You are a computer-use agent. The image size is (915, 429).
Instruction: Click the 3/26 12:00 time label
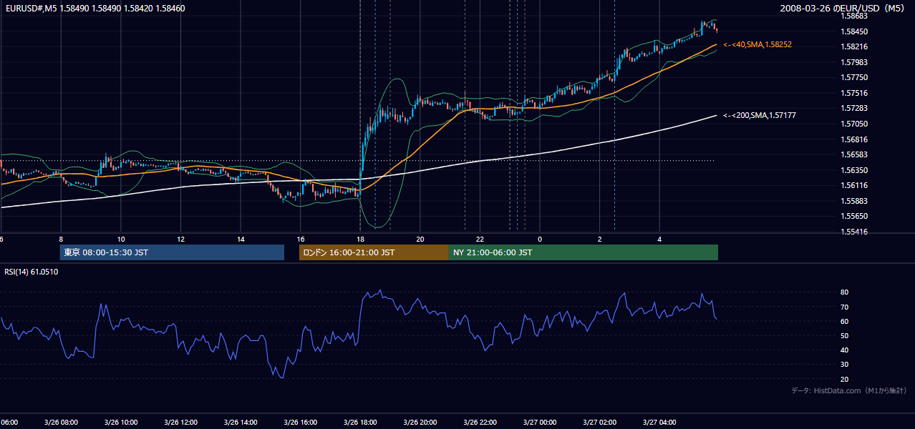(180, 423)
